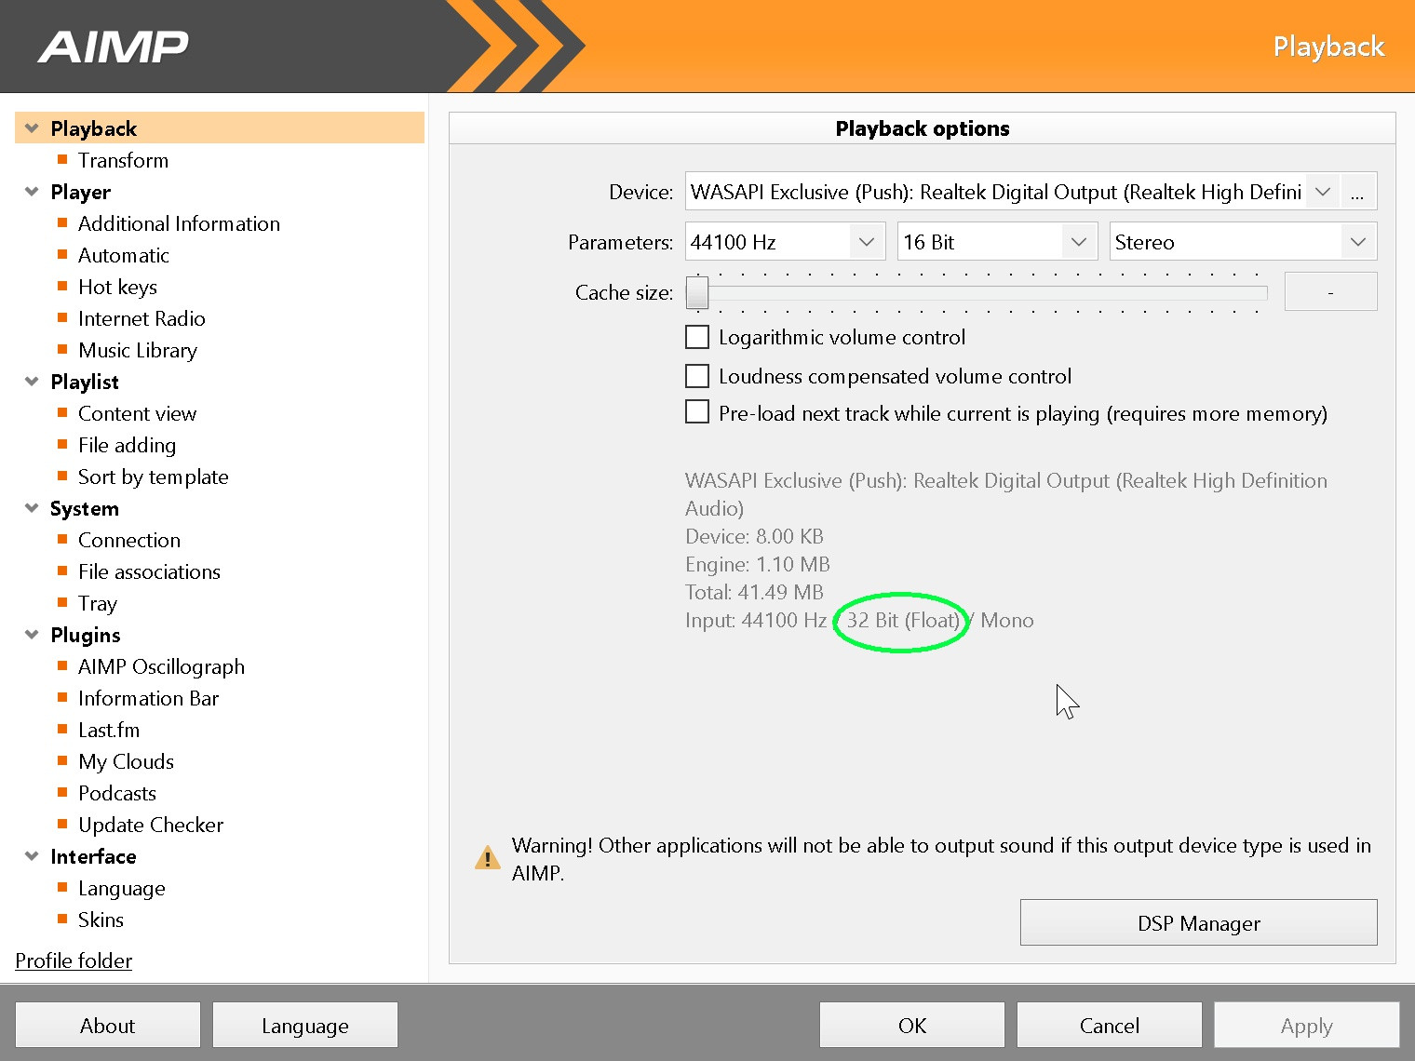Click the orange bullet beside Transform
Viewport: 1415px width, 1061px height.
pos(62,160)
